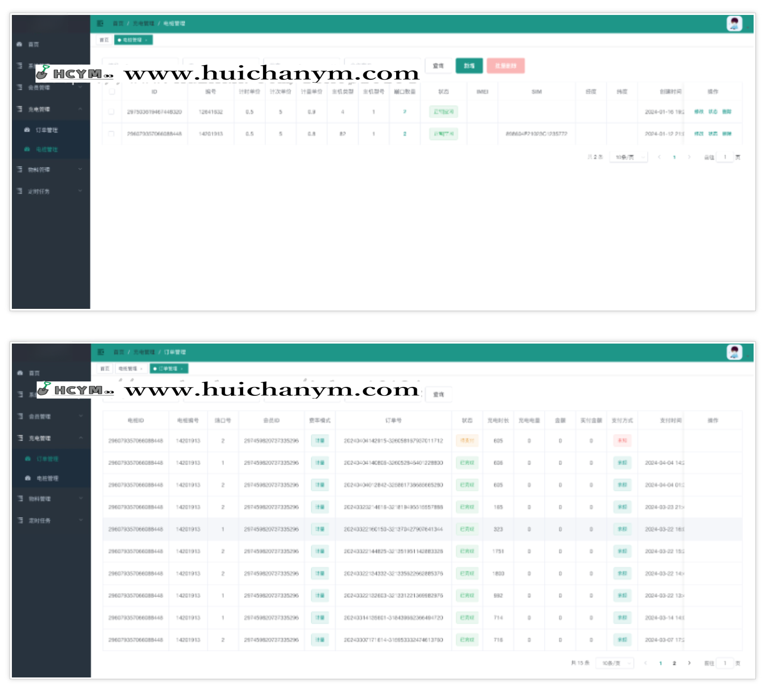Click 电桩管理 icon in bottom panel sidebar
769x688 pixels.
(x=28, y=478)
